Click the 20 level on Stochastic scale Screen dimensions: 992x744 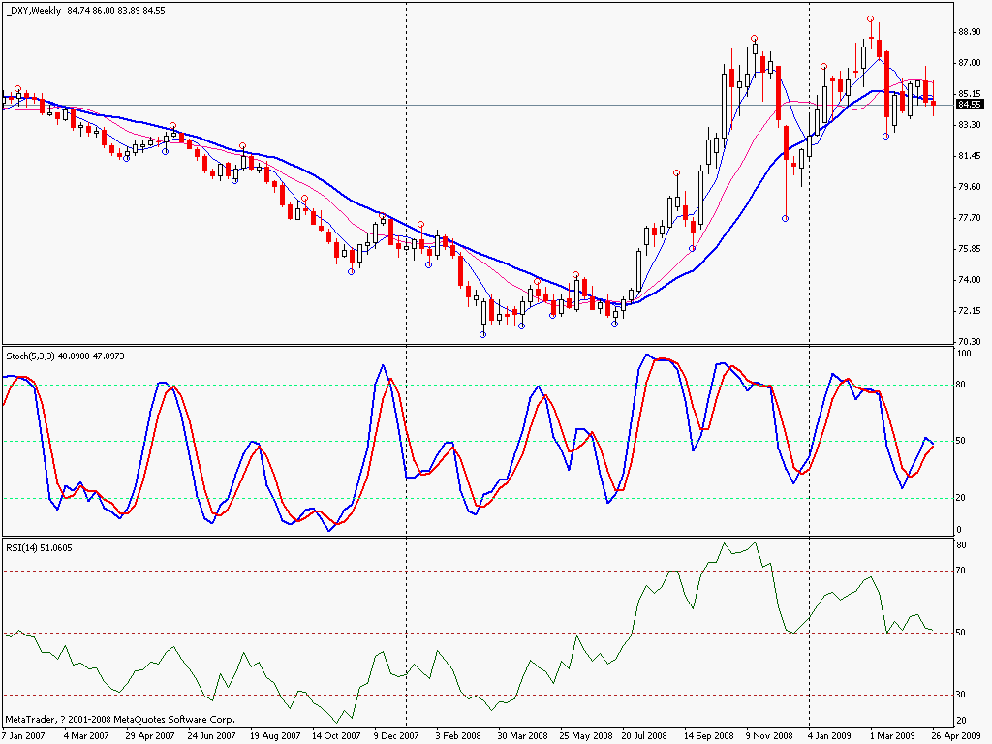[961, 498]
